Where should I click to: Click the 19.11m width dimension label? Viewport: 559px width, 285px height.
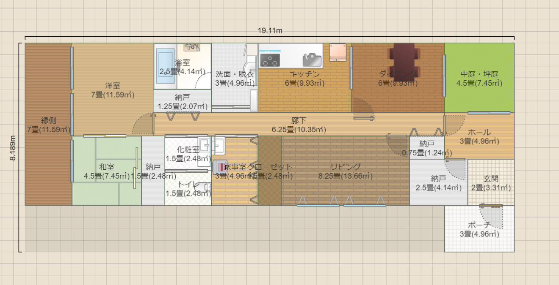tap(270, 30)
